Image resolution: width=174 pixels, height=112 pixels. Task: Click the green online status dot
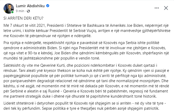12,12
